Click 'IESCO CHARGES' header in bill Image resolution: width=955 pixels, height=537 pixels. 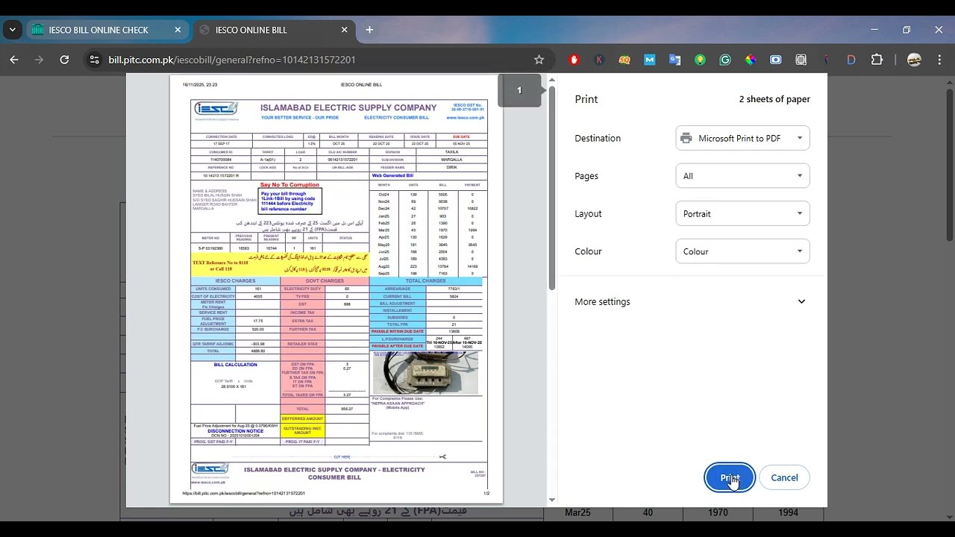(x=235, y=281)
